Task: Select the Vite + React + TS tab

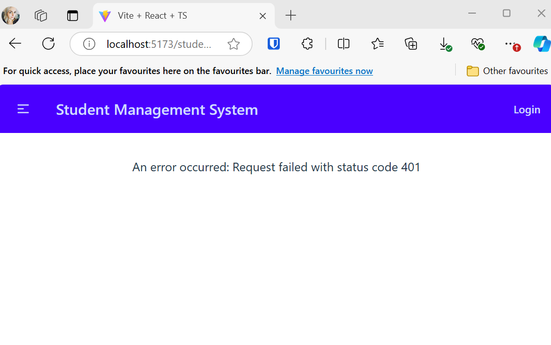Action: click(166, 16)
